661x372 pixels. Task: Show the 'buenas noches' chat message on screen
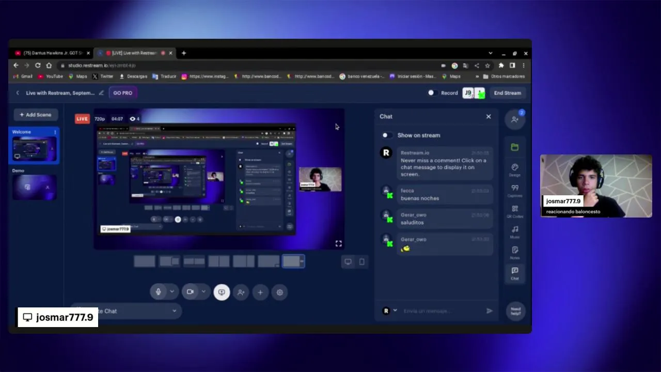pyautogui.click(x=444, y=195)
